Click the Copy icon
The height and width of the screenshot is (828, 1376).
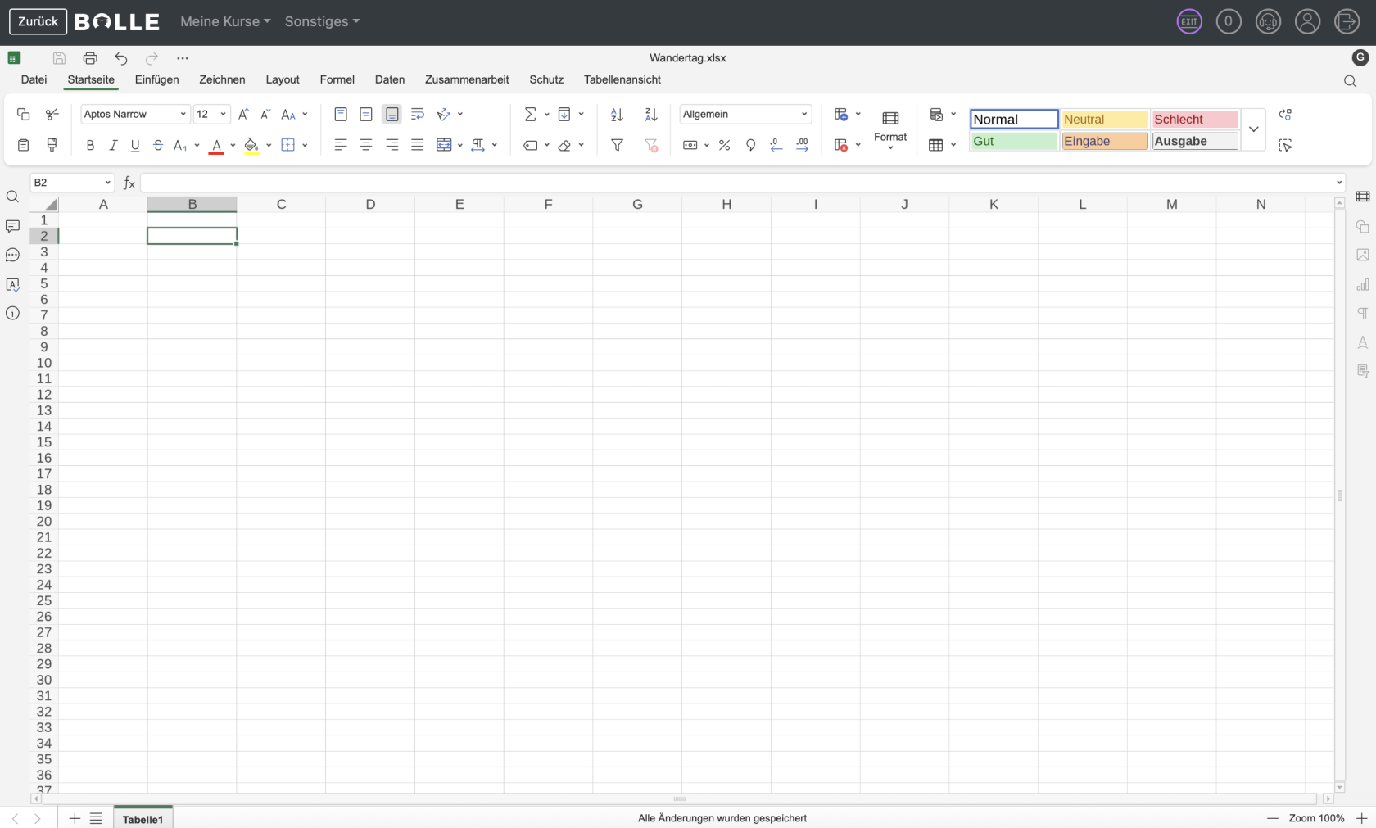tap(23, 115)
